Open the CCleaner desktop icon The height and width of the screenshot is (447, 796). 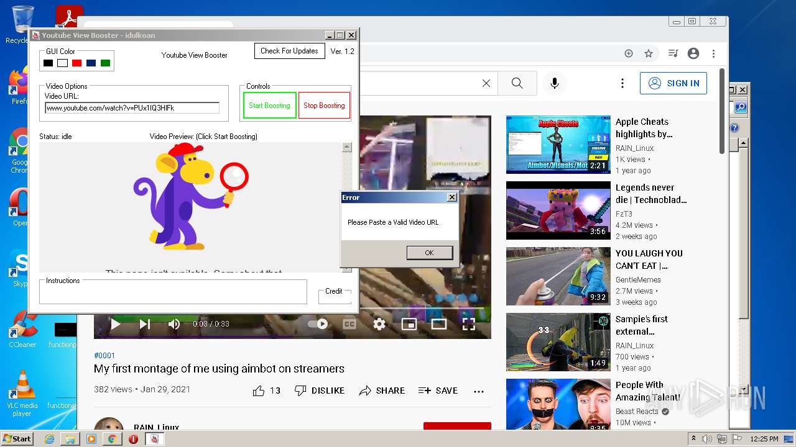point(22,329)
